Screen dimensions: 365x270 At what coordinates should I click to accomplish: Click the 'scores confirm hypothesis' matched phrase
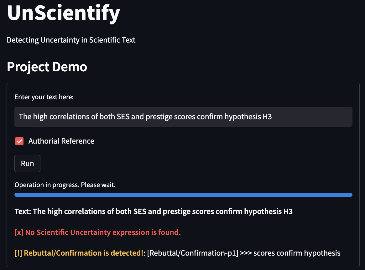(x=297, y=253)
